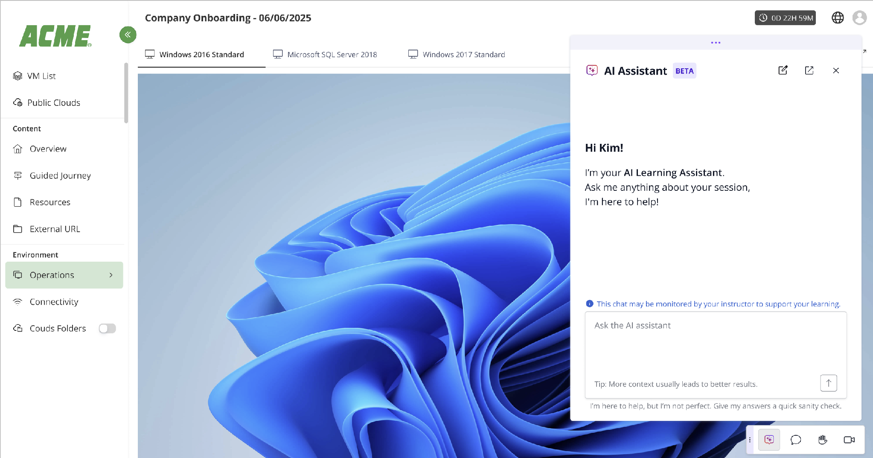Viewport: 873px width, 458px height.
Task: Click the AI panel three-dot drag handle
Action: point(716,43)
